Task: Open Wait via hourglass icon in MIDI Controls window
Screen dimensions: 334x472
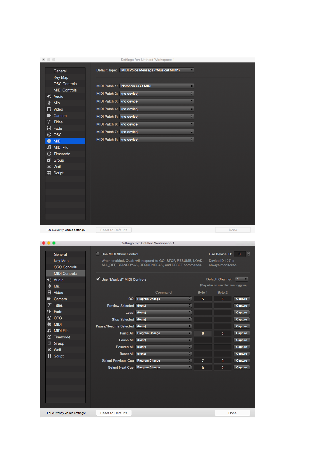Action: point(49,350)
